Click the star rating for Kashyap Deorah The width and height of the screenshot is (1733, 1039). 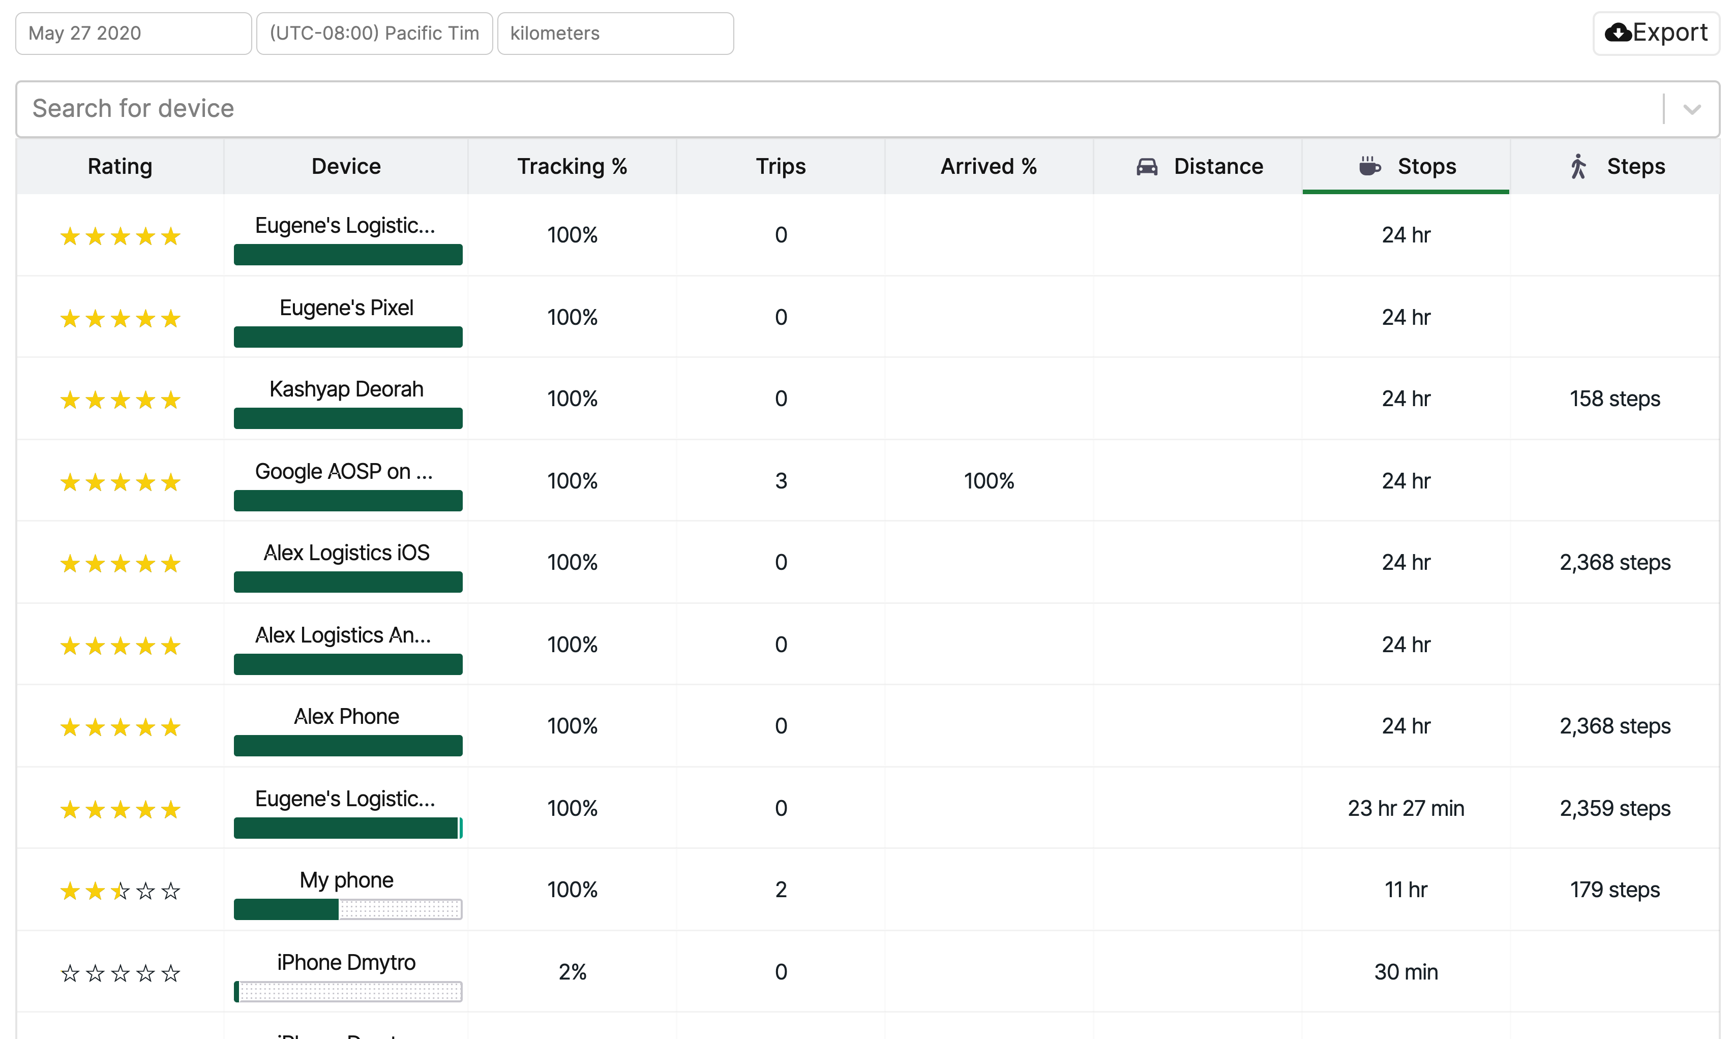coord(119,400)
